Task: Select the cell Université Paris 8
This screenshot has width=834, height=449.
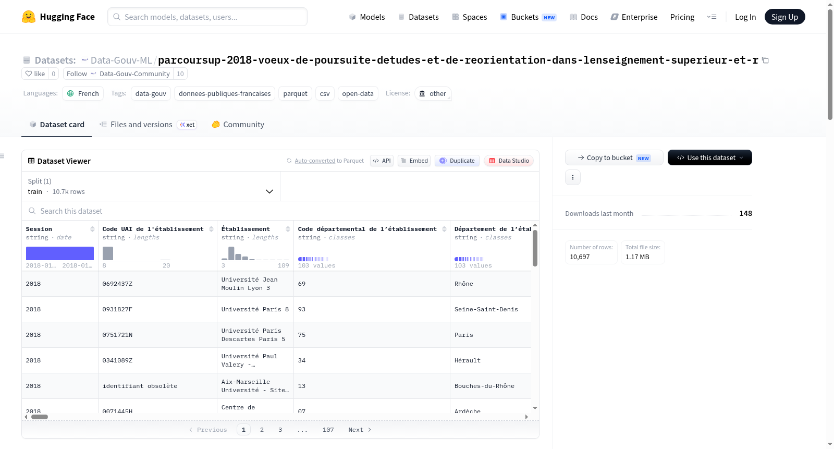Action: pos(255,309)
